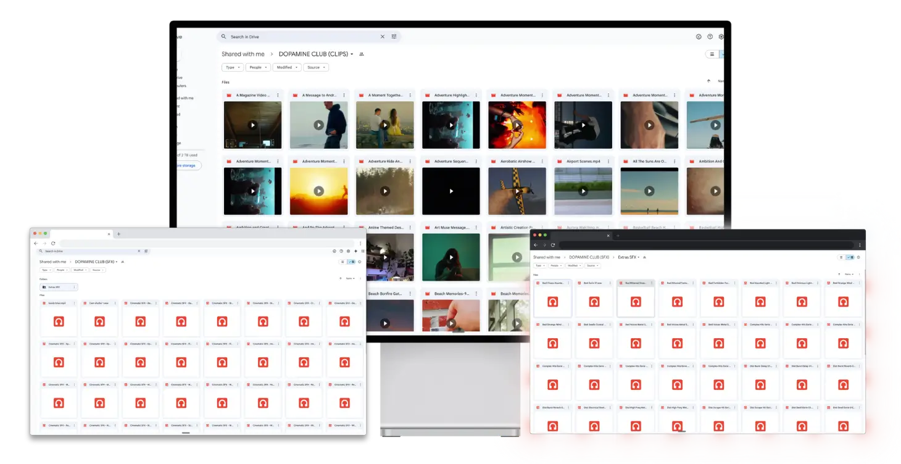Click the help icon in CLIPS Drive window
The image size is (901, 464).
[710, 37]
